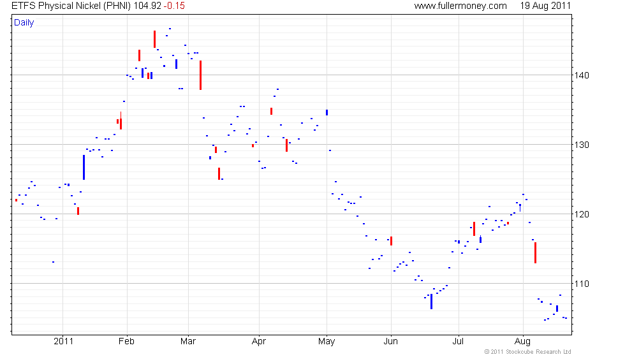Click the tall blue candle in mid January
Image resolution: width=625 pixels, height=357 pixels.
tap(84, 167)
